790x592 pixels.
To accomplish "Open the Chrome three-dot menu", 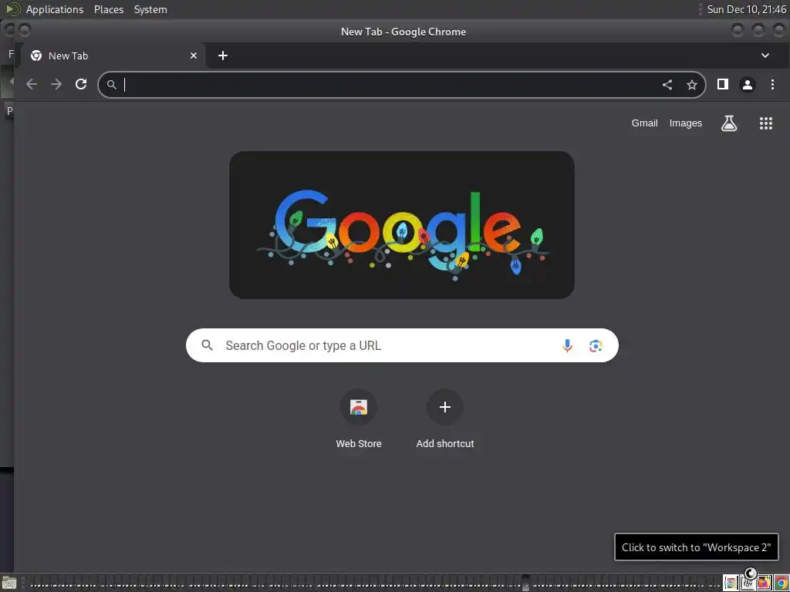I will coord(772,84).
